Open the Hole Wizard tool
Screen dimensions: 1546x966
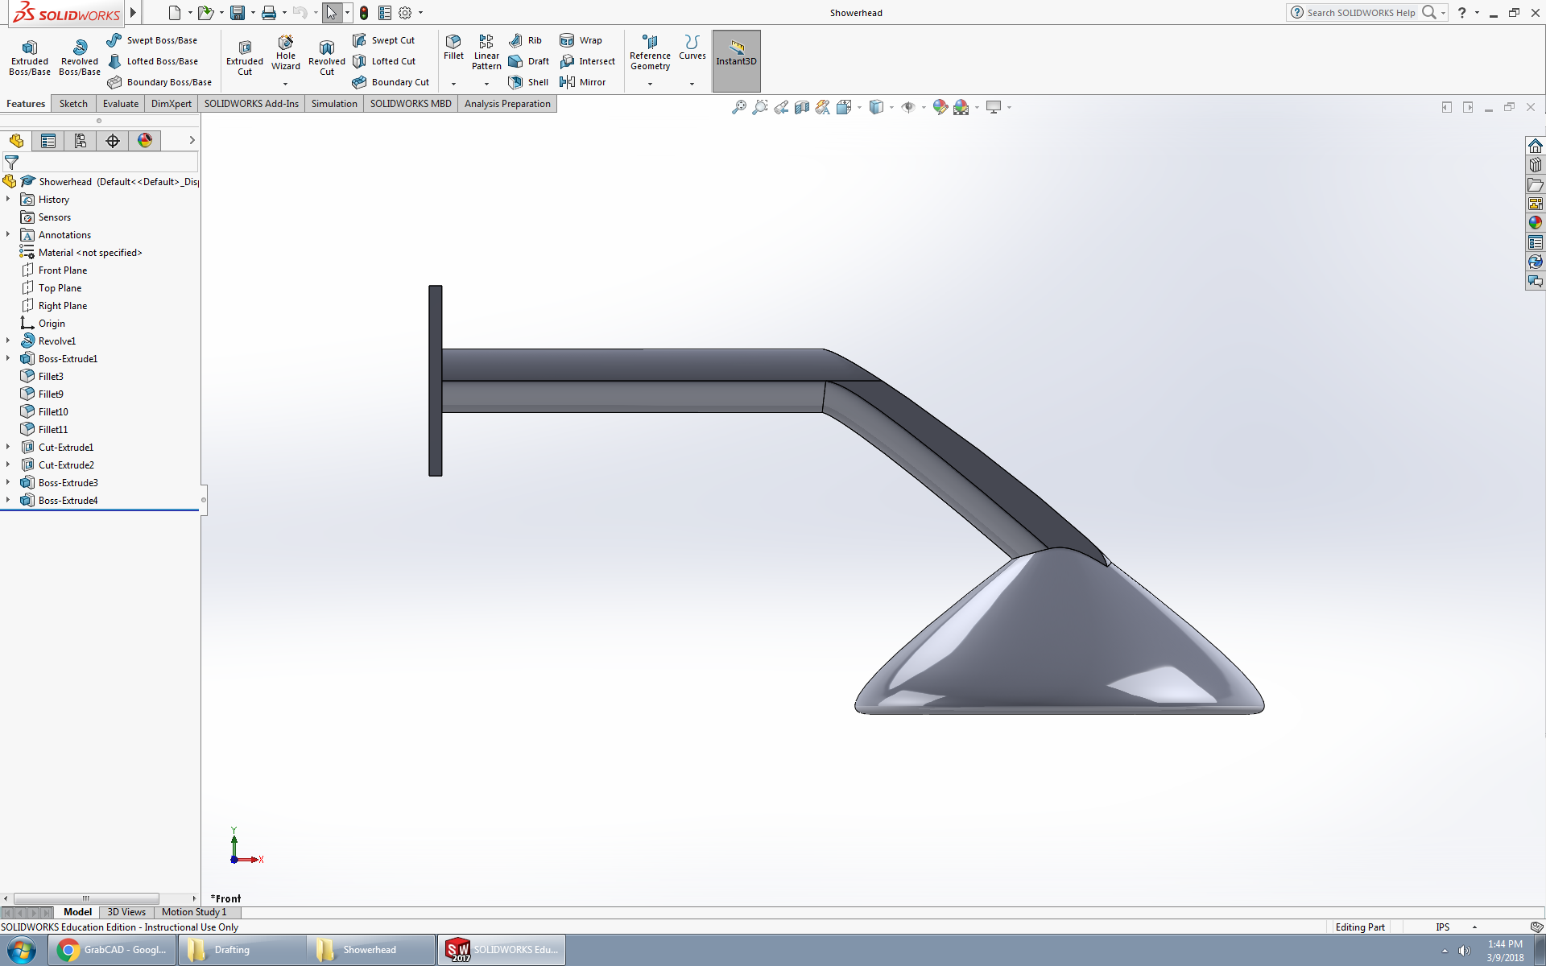[x=286, y=53]
